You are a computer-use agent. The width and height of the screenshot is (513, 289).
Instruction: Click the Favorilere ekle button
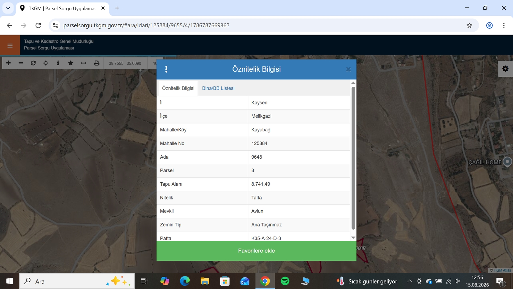pos(256,251)
